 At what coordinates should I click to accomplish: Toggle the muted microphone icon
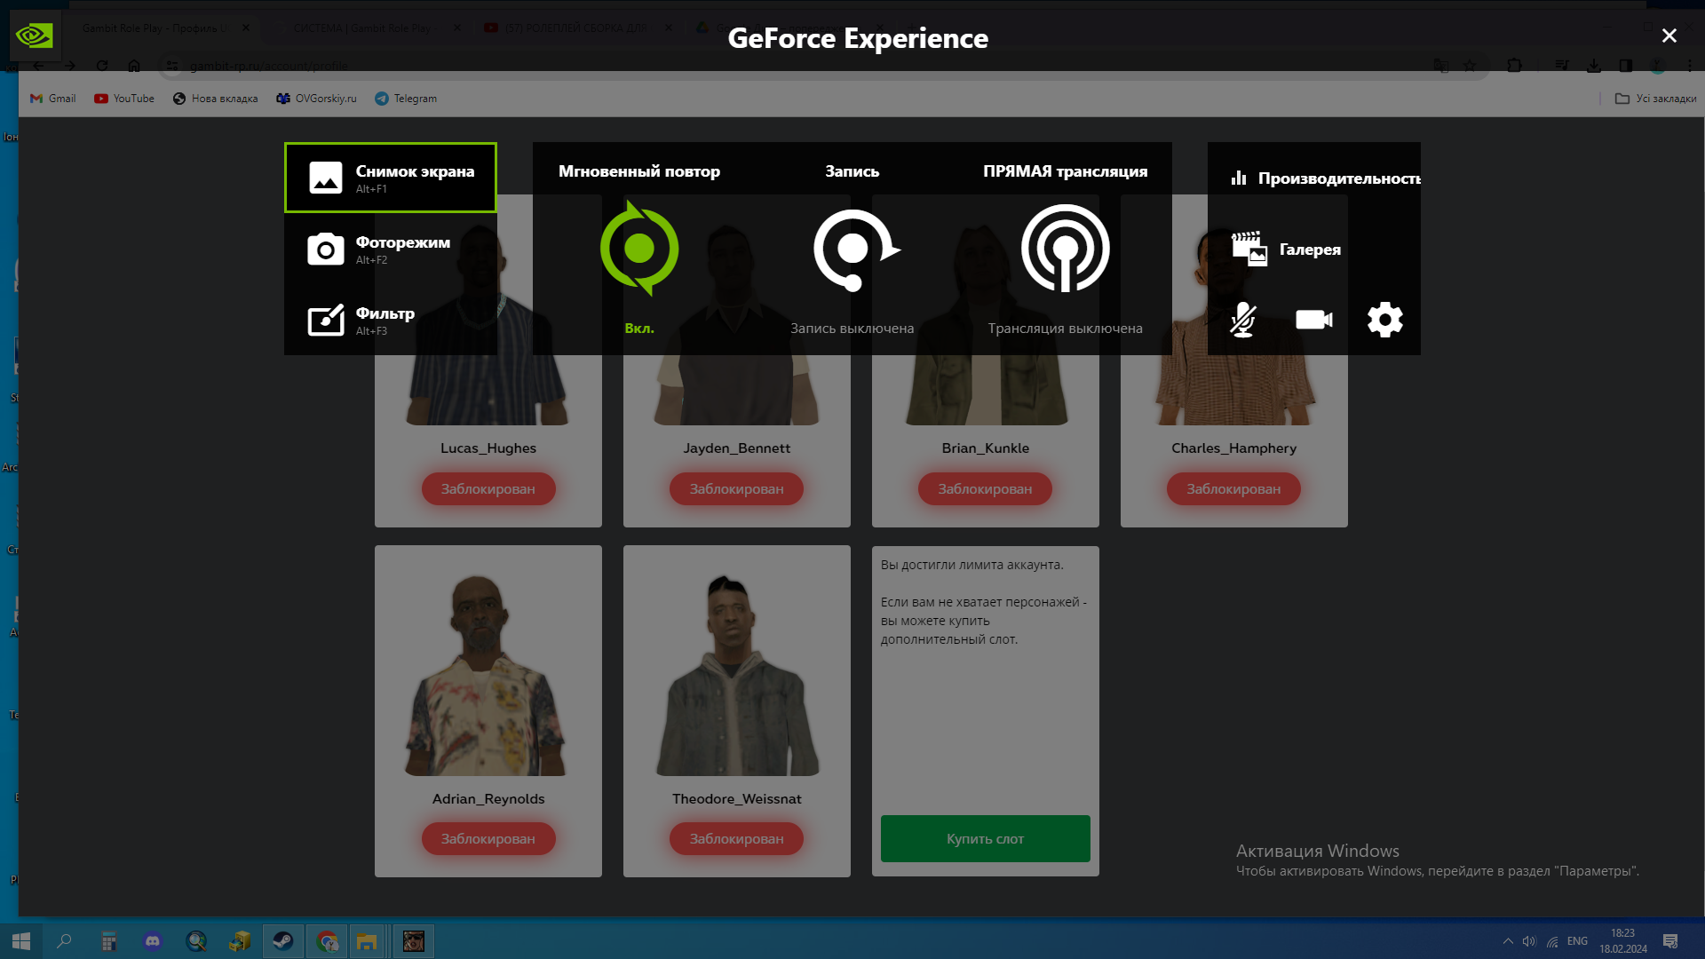coord(1242,320)
